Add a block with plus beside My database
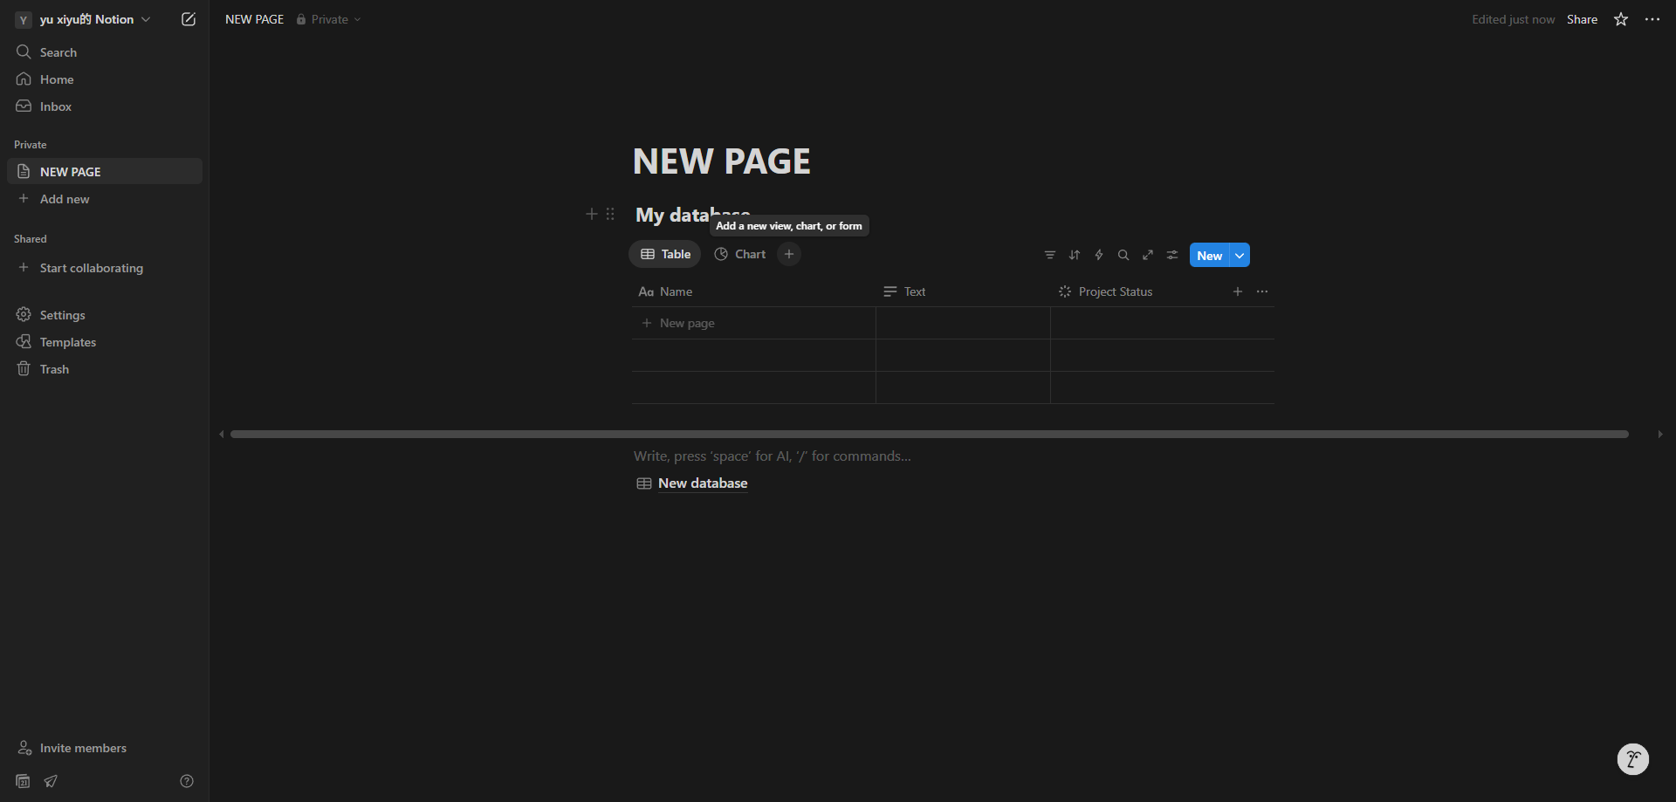 591,214
